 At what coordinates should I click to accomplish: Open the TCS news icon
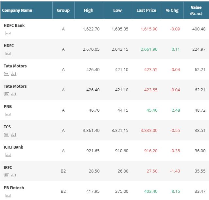(7, 135)
